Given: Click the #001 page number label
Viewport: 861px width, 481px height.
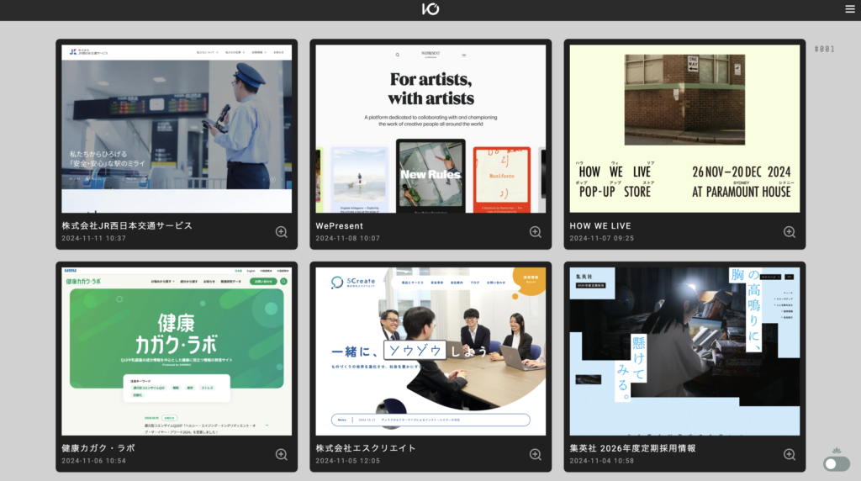Looking at the screenshot, I should (825, 49).
